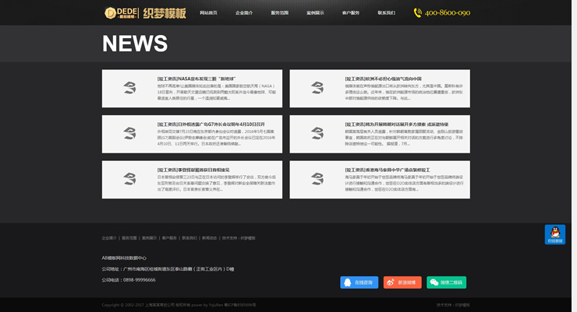The width and height of the screenshot is (577, 312).
Task: Open 网站首页 in the top navigation
Action: [x=208, y=13]
